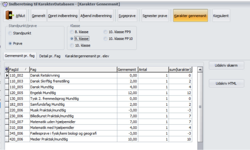Viewport: 250px width, 150px height.
Task: Select Samfundsfag Mundtlig cell
Action: (73, 104)
